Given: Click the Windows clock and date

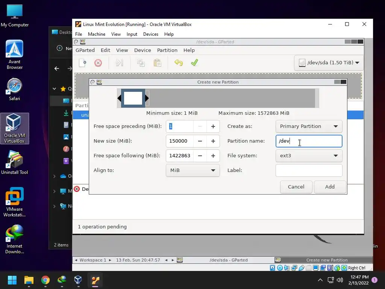Looking at the screenshot, I should pos(358,280).
